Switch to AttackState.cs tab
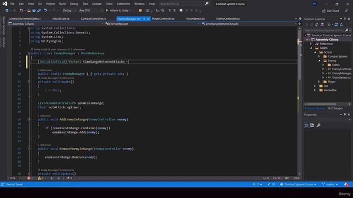 coord(61,19)
